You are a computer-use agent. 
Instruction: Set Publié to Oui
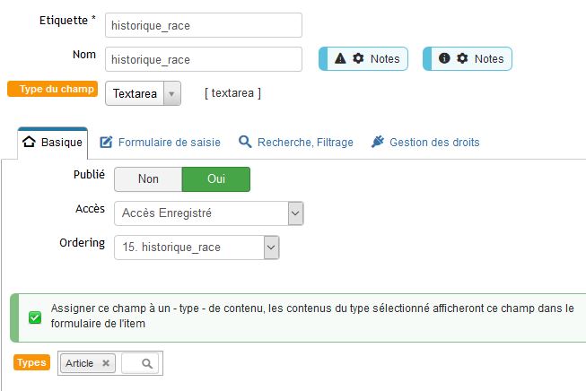click(x=216, y=179)
